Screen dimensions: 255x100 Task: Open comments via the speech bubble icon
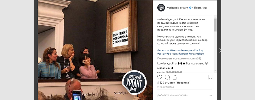click(x=167, y=77)
